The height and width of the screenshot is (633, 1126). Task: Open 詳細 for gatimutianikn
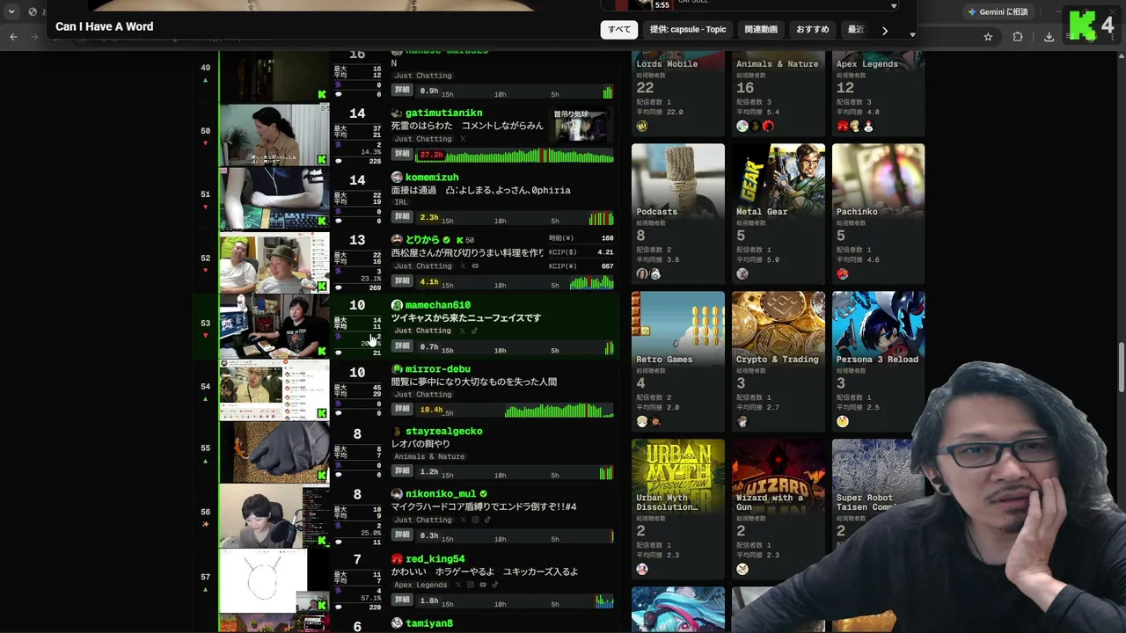tap(402, 154)
